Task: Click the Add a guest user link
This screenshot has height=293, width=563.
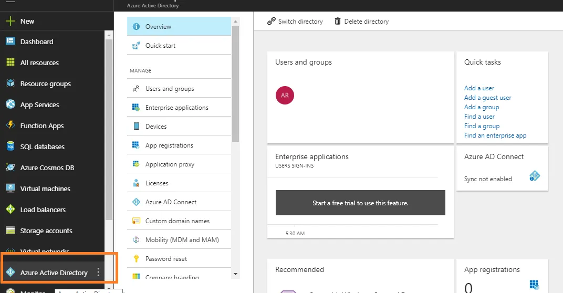Action: click(487, 97)
